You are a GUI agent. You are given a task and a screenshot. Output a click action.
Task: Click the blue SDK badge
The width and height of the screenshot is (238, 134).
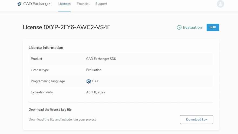(x=213, y=28)
